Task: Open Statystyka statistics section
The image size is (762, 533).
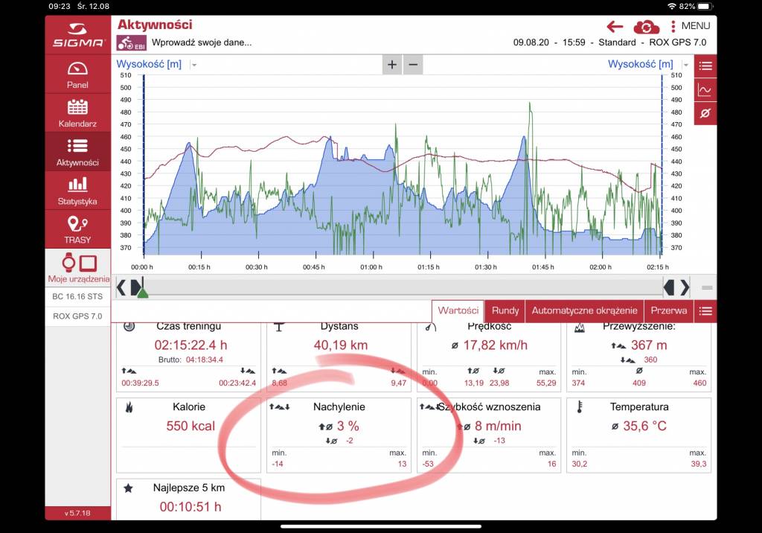Action: point(77,190)
